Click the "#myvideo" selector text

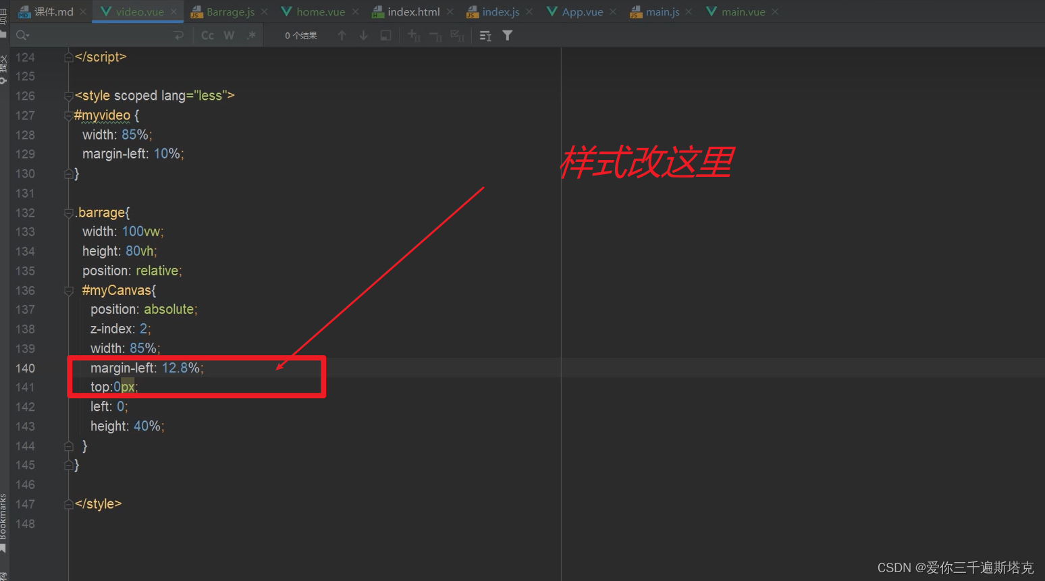102,115
